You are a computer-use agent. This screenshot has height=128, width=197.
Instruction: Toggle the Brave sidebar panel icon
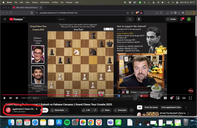pos(171,13)
